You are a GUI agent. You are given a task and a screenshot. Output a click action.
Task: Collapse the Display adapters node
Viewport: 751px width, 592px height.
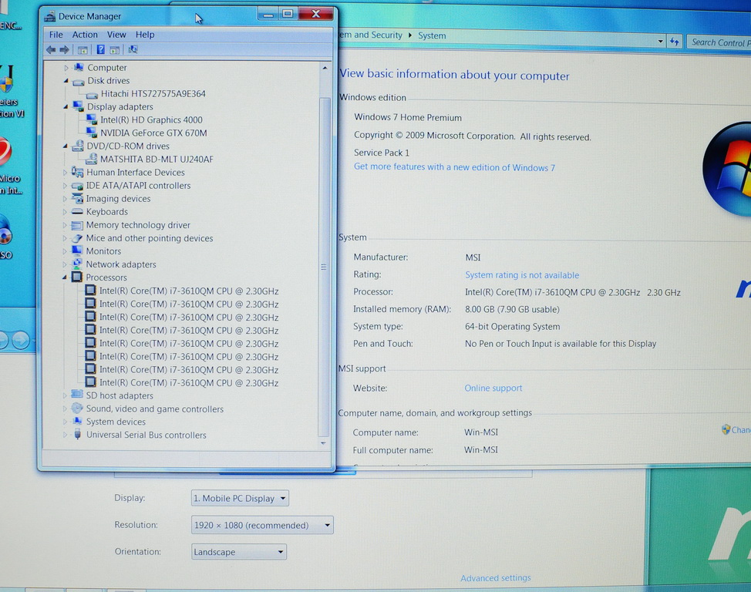coord(66,107)
